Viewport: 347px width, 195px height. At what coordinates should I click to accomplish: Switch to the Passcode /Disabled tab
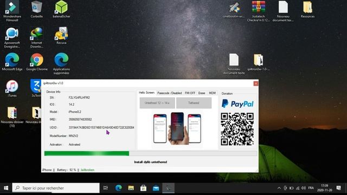pyautogui.click(x=170, y=93)
